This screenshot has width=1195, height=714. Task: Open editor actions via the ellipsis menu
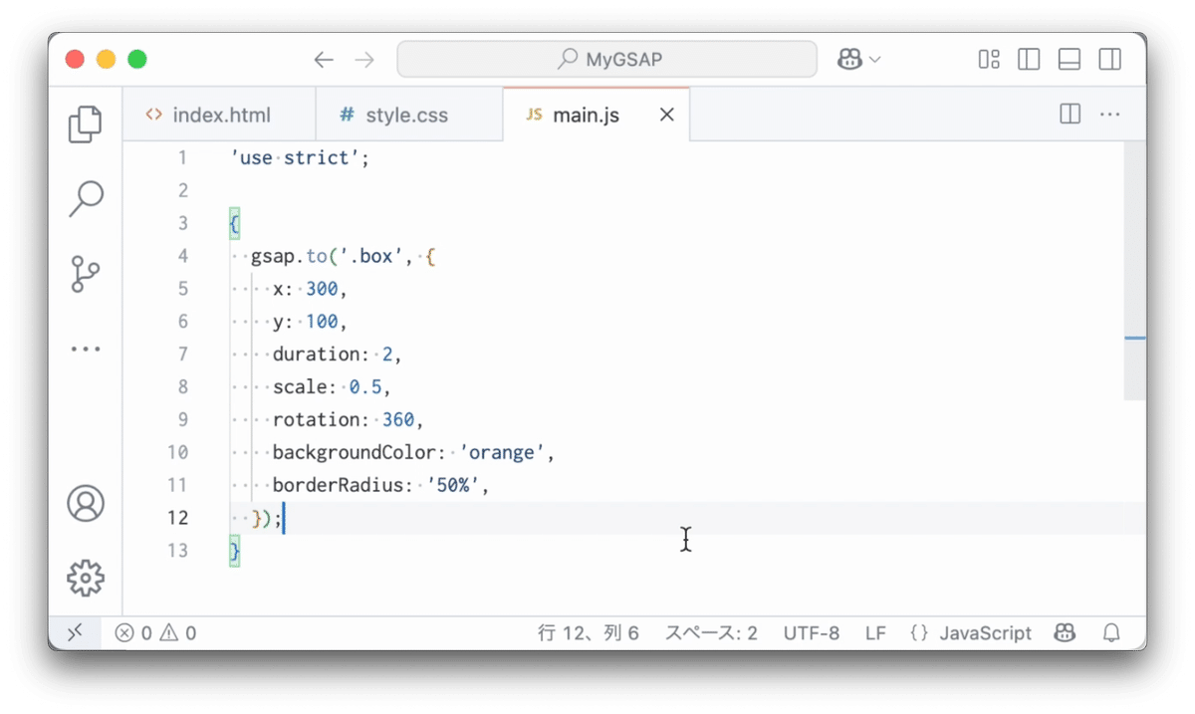(x=1110, y=114)
